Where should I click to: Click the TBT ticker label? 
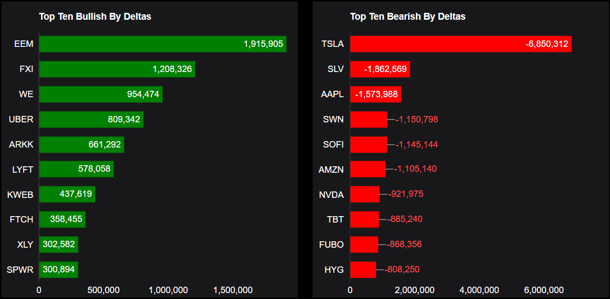(x=335, y=220)
